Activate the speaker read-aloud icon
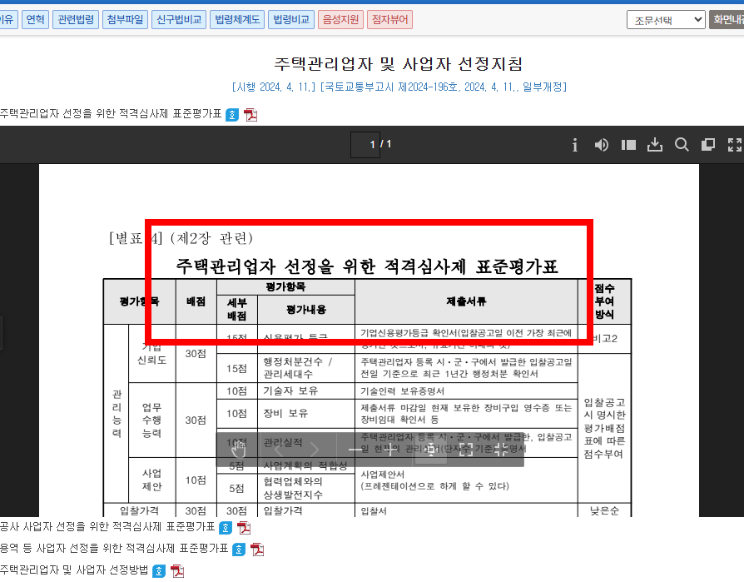This screenshot has height=582, width=744. pyautogui.click(x=601, y=144)
